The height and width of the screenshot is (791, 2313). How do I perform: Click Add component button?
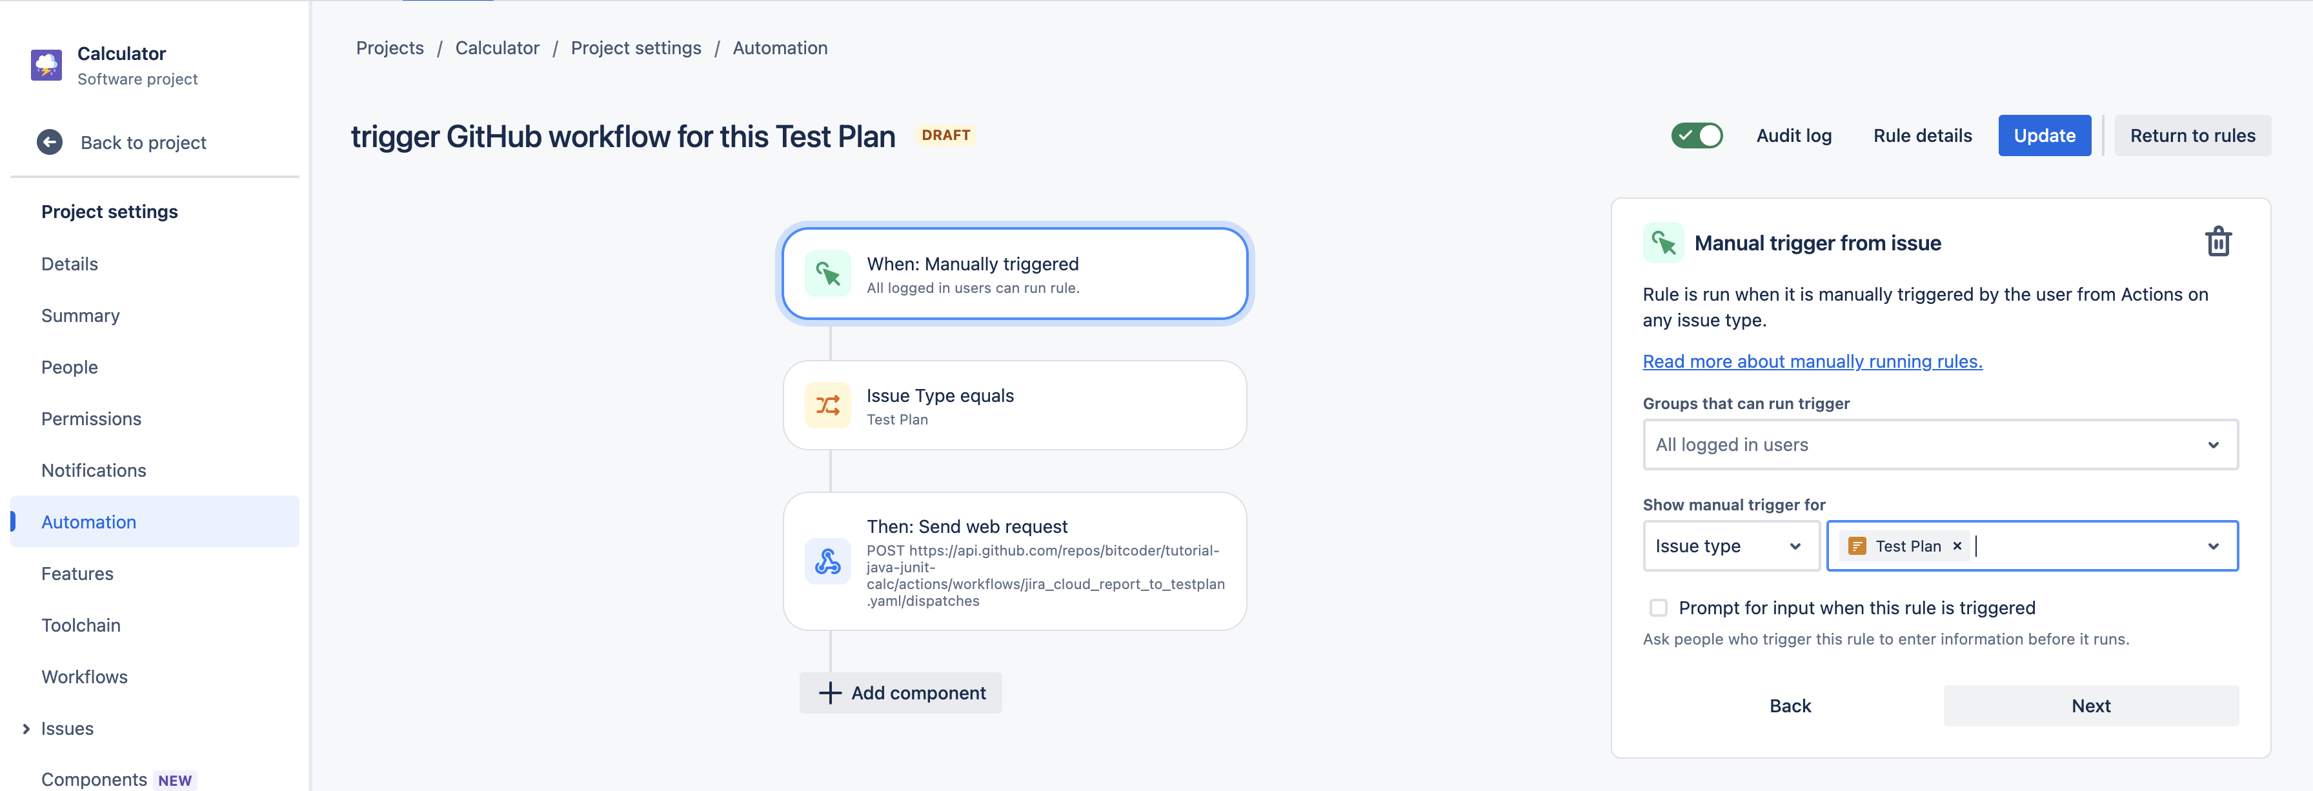point(900,693)
